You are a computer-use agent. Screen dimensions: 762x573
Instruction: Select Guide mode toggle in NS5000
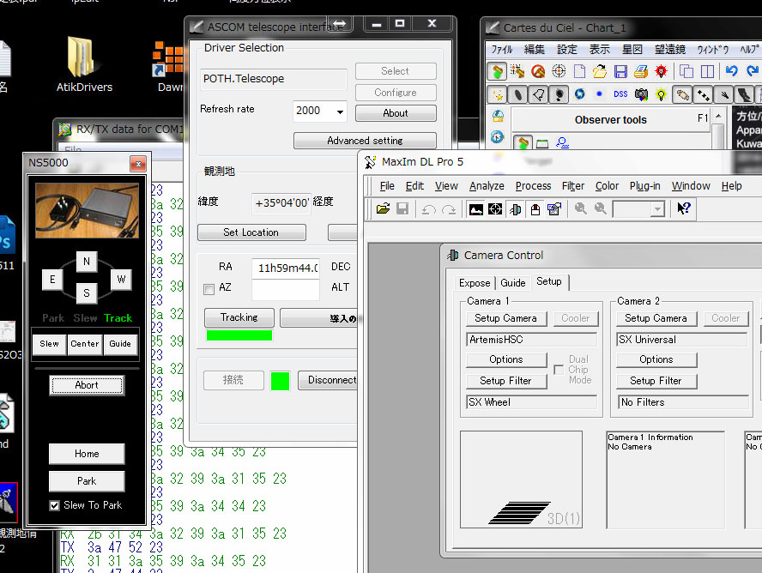click(x=120, y=344)
